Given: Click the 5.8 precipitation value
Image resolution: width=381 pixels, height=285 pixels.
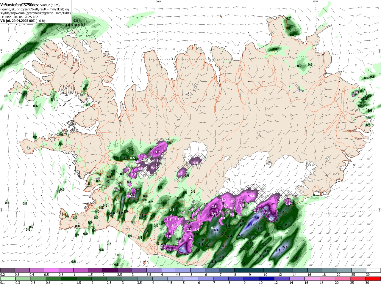Looking at the screenshot, I should (241, 235).
